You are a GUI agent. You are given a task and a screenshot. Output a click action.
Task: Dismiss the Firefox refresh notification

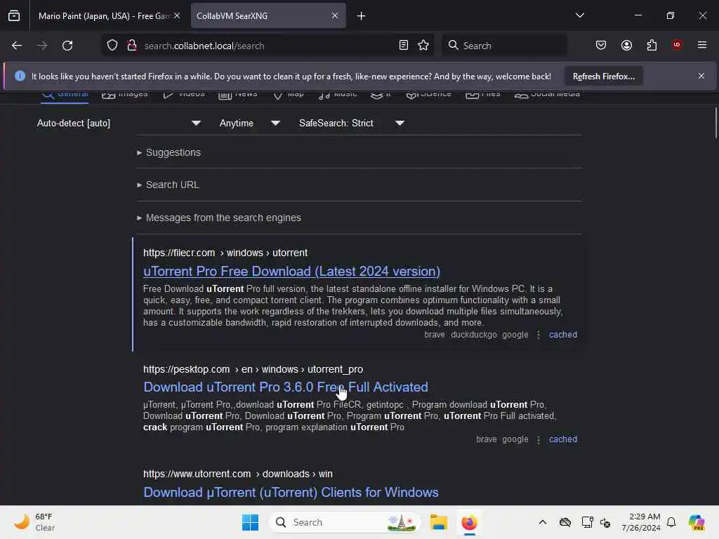pos(701,76)
